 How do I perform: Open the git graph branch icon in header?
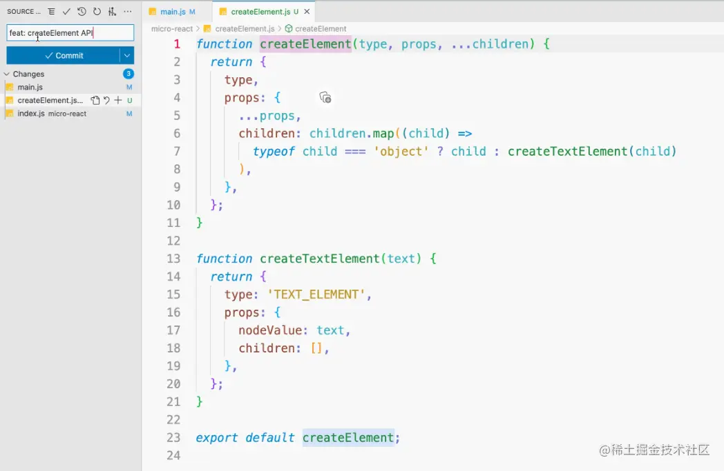click(x=112, y=12)
